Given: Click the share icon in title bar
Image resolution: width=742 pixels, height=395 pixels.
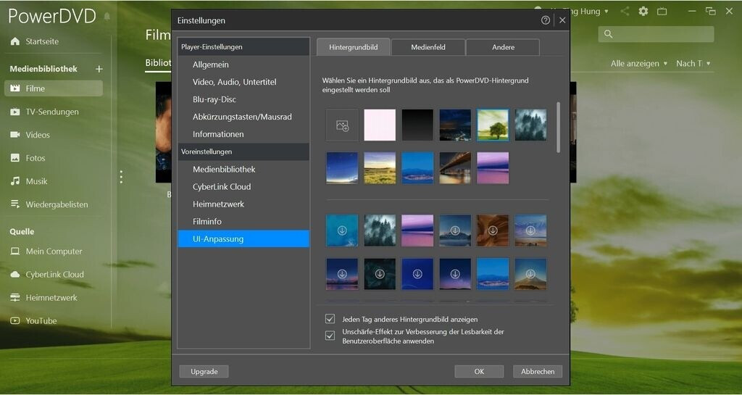Looking at the screenshot, I should tap(625, 12).
